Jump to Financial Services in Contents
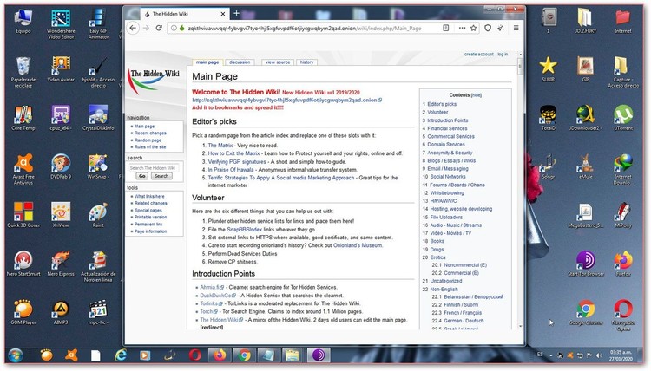 point(447,128)
